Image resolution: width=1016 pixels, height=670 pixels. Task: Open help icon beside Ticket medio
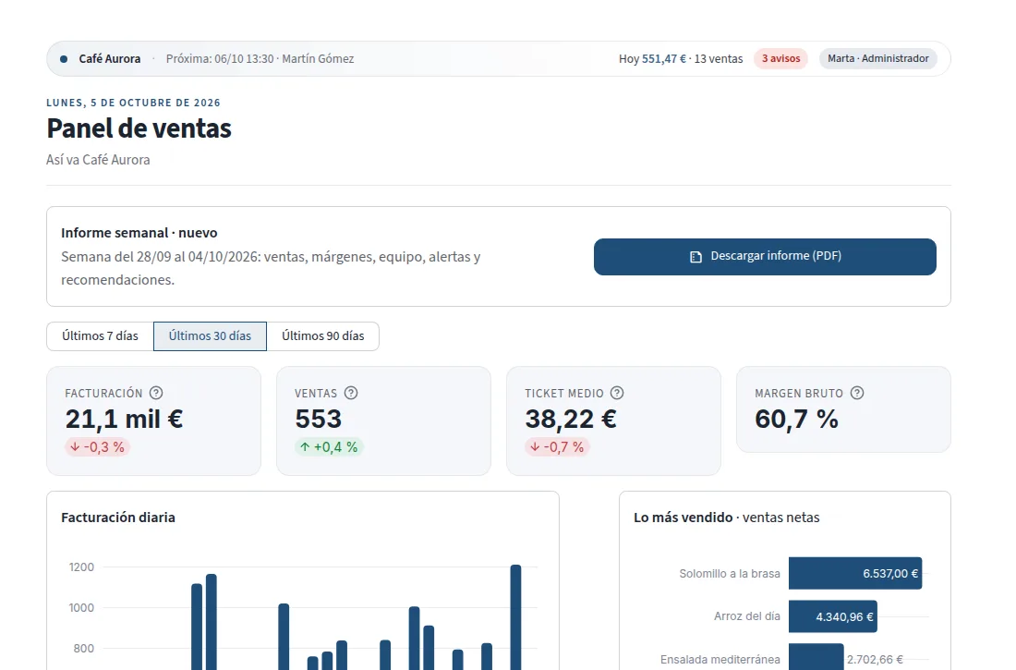(618, 393)
